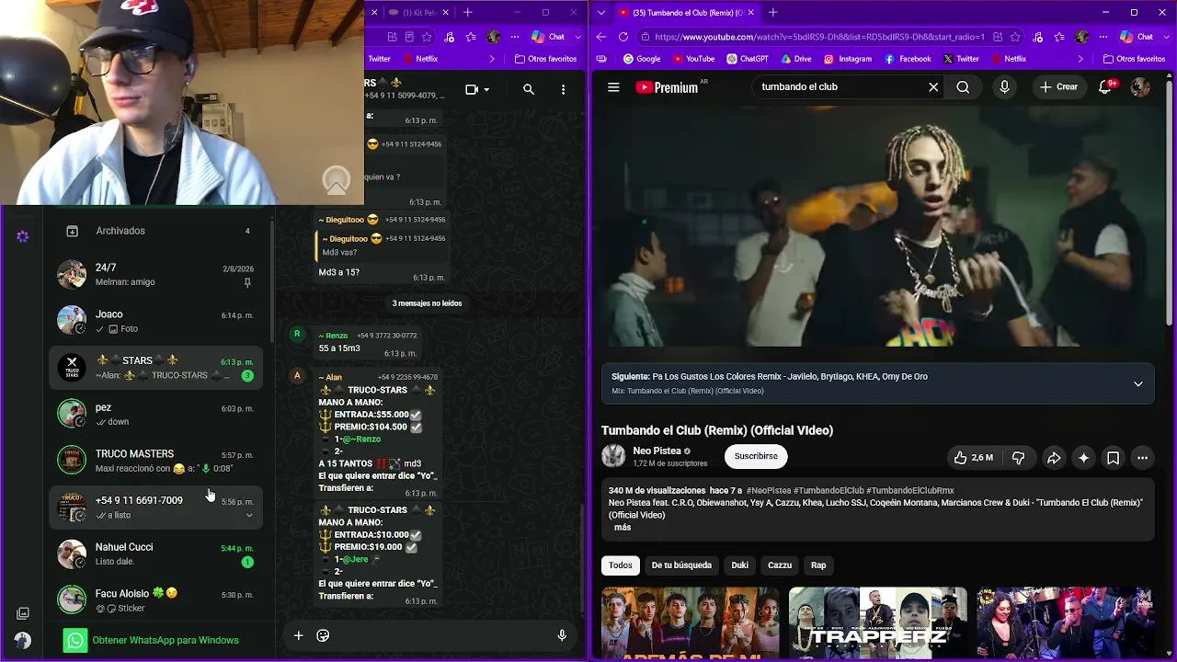
Task: Start a video call in WhatsApp chat
Action: click(x=472, y=89)
